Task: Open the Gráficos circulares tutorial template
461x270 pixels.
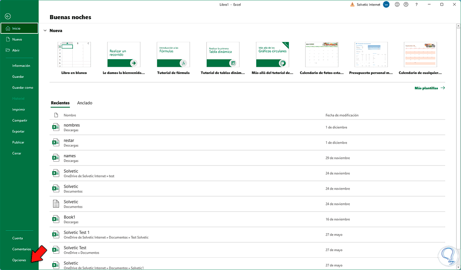Action: point(272,58)
